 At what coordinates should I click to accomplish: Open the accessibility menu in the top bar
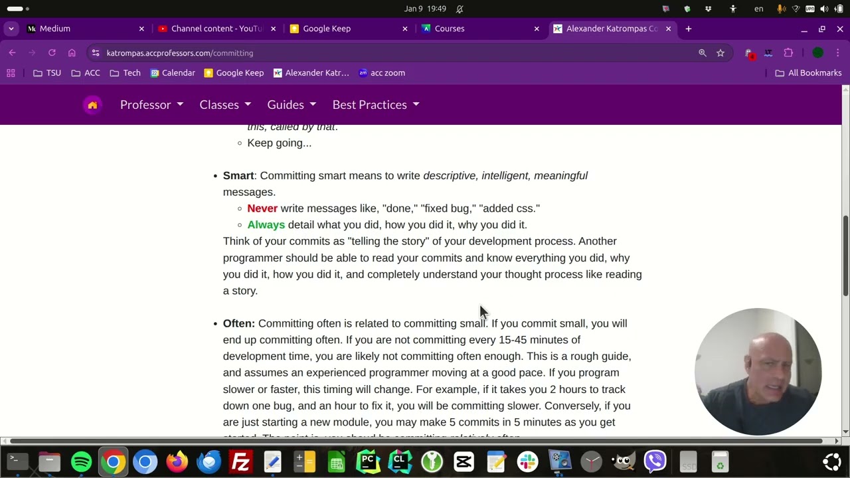tap(733, 9)
